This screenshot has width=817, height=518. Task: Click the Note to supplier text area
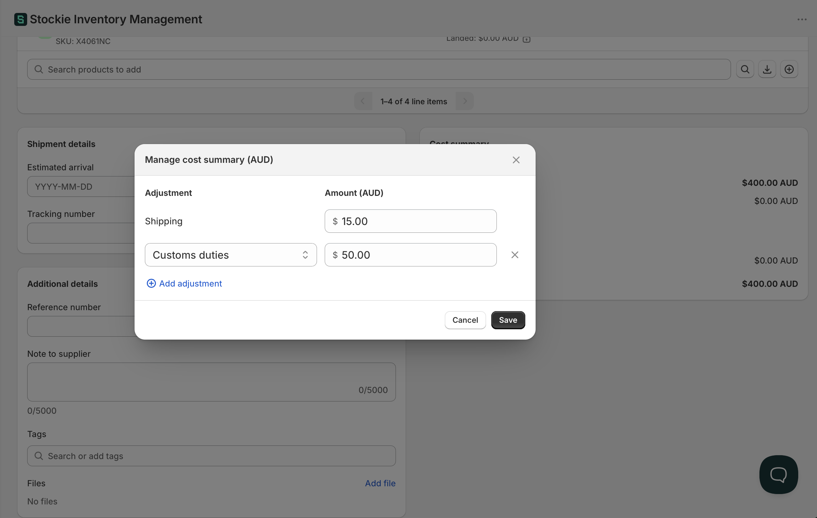[x=212, y=382]
